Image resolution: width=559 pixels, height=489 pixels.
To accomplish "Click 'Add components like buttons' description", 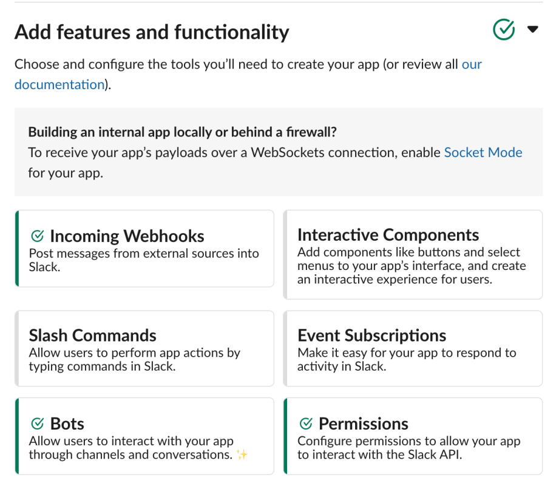I will 412,266.
